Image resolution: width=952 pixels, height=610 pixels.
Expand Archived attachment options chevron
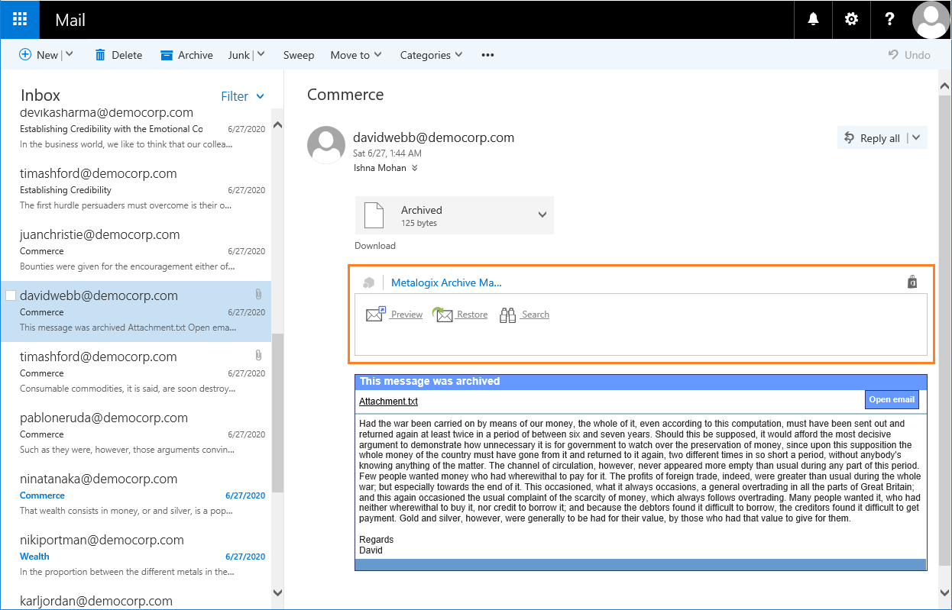click(542, 215)
